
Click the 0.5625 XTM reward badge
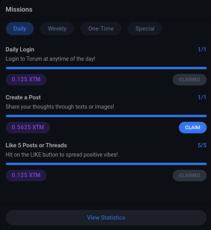[28, 127]
